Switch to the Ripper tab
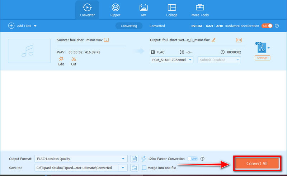This screenshot has width=287, height=176. (x=115, y=10)
